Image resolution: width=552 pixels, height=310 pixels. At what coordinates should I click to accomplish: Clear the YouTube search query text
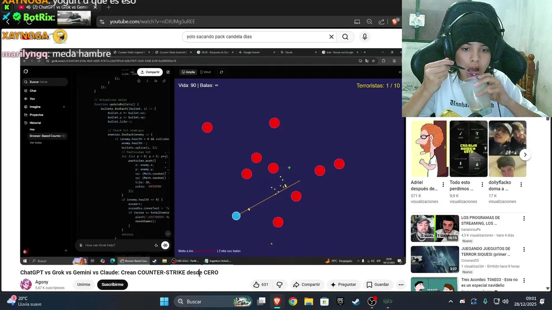(x=331, y=37)
